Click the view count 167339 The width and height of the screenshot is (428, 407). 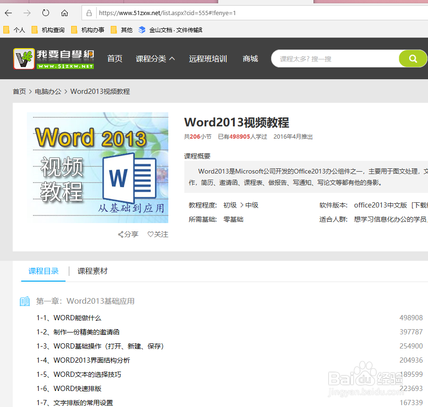411,403
